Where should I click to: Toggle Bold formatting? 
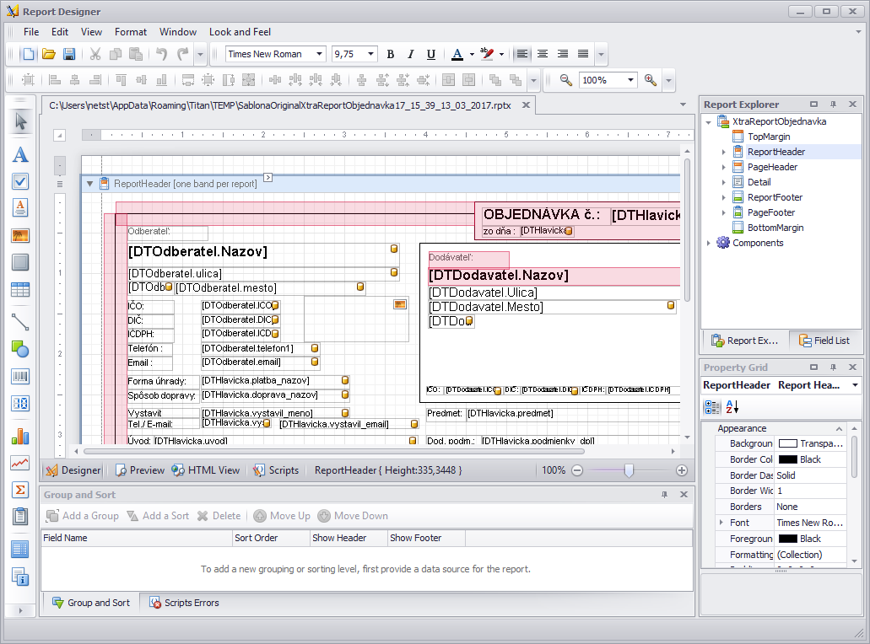[390, 54]
